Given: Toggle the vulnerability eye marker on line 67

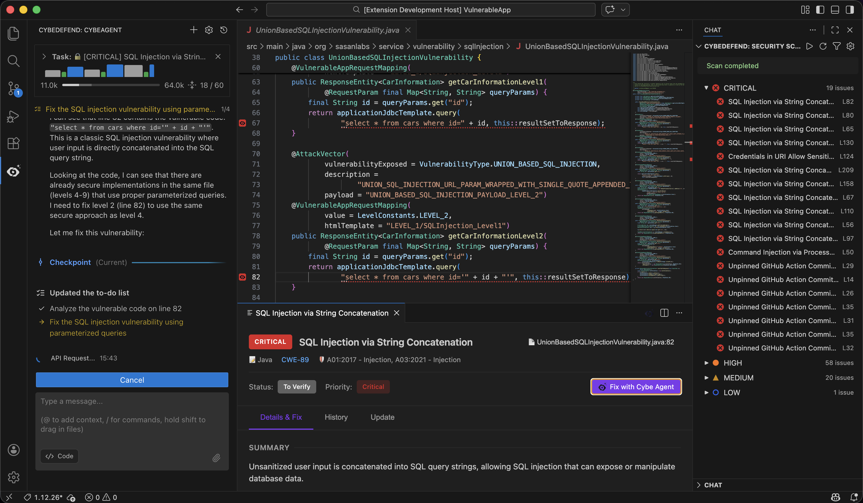Looking at the screenshot, I should [x=243, y=123].
